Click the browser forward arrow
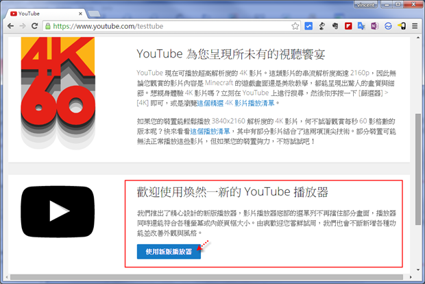 coord(23,26)
